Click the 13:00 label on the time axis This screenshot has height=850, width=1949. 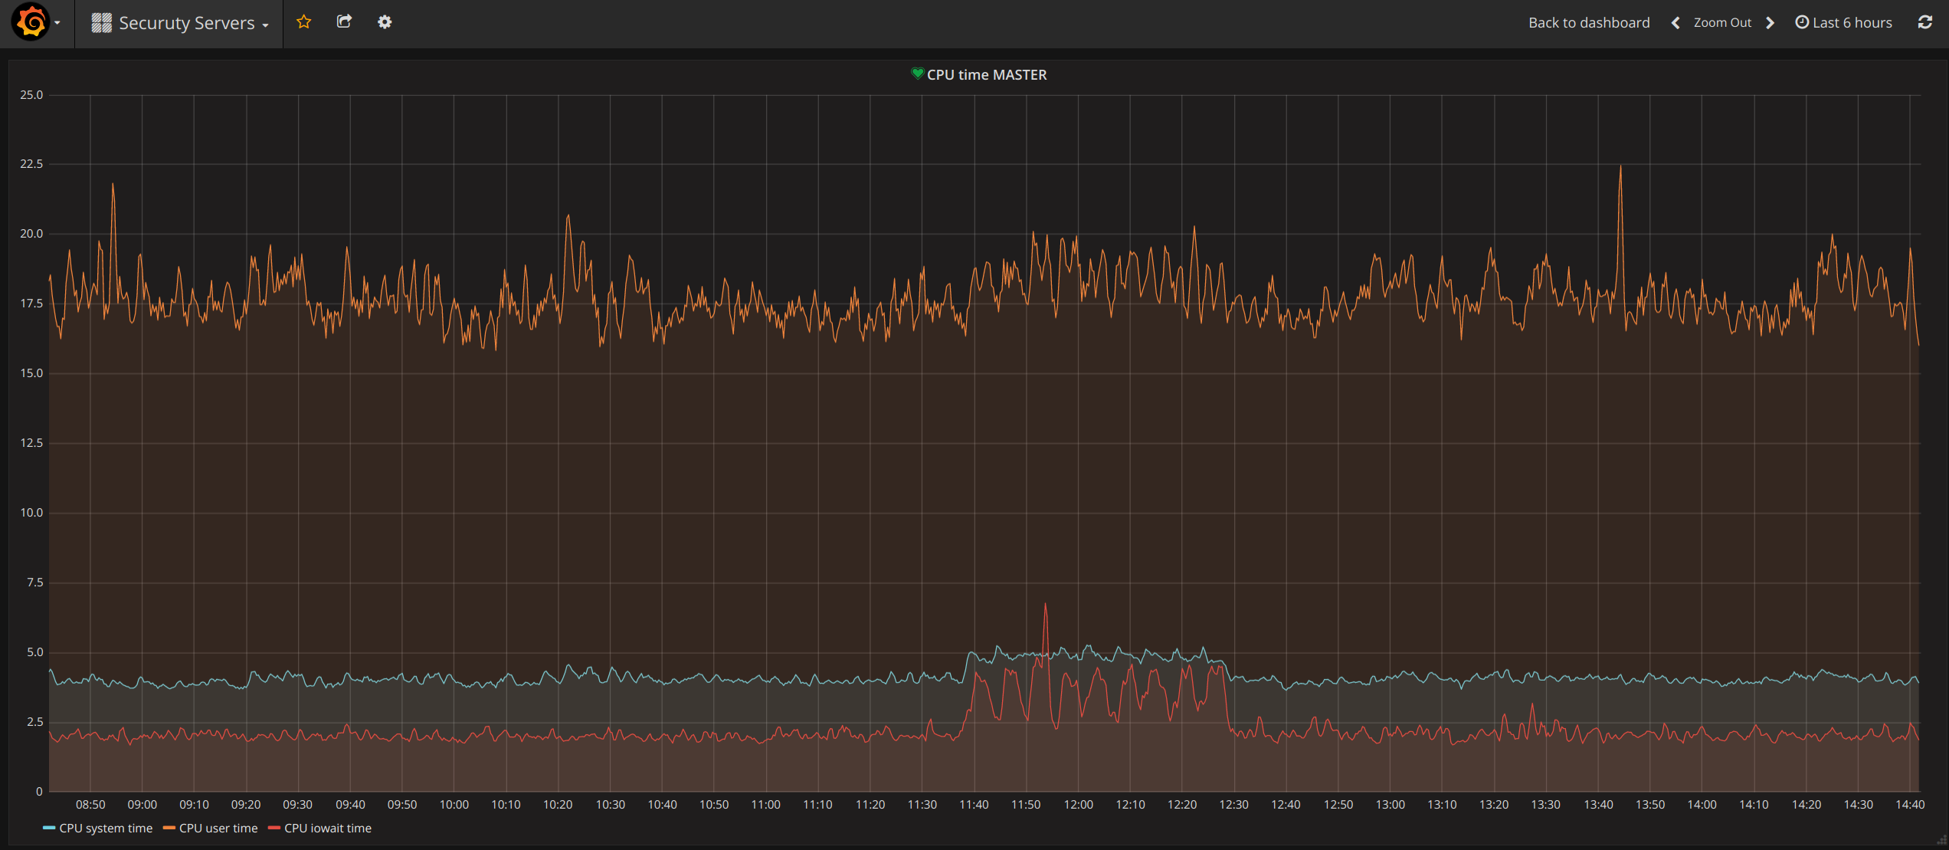coord(1390,805)
